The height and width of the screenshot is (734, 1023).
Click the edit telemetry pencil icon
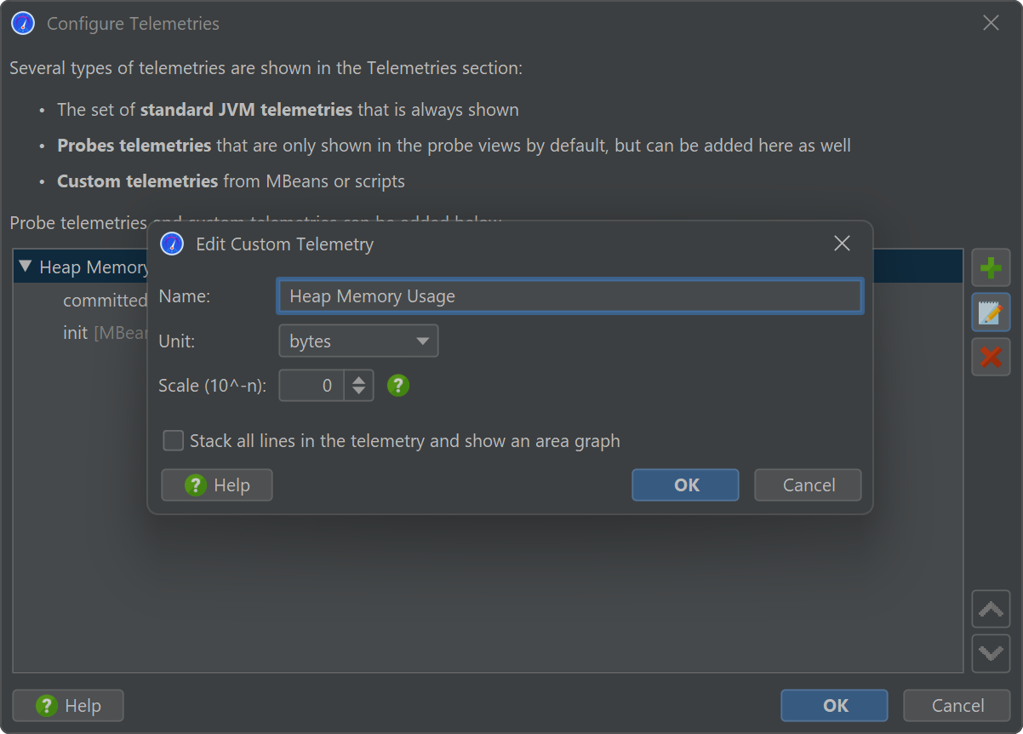pyautogui.click(x=991, y=313)
